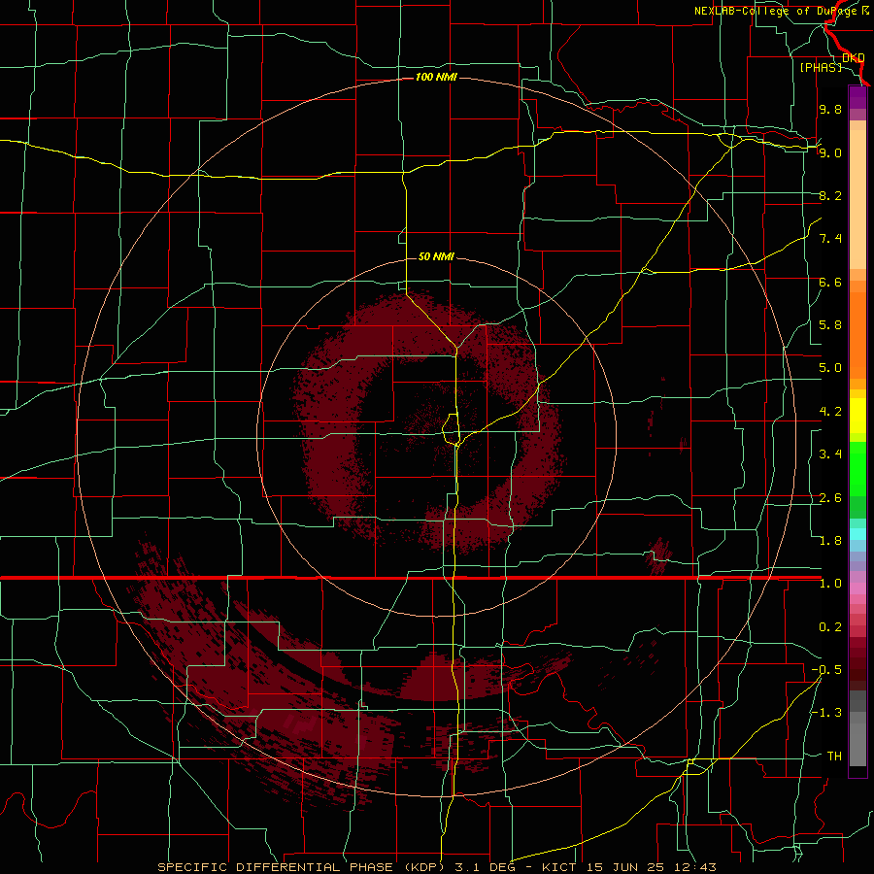The width and height of the screenshot is (874, 874).
Task: Click the -0.5 legend value
Action: (x=826, y=670)
